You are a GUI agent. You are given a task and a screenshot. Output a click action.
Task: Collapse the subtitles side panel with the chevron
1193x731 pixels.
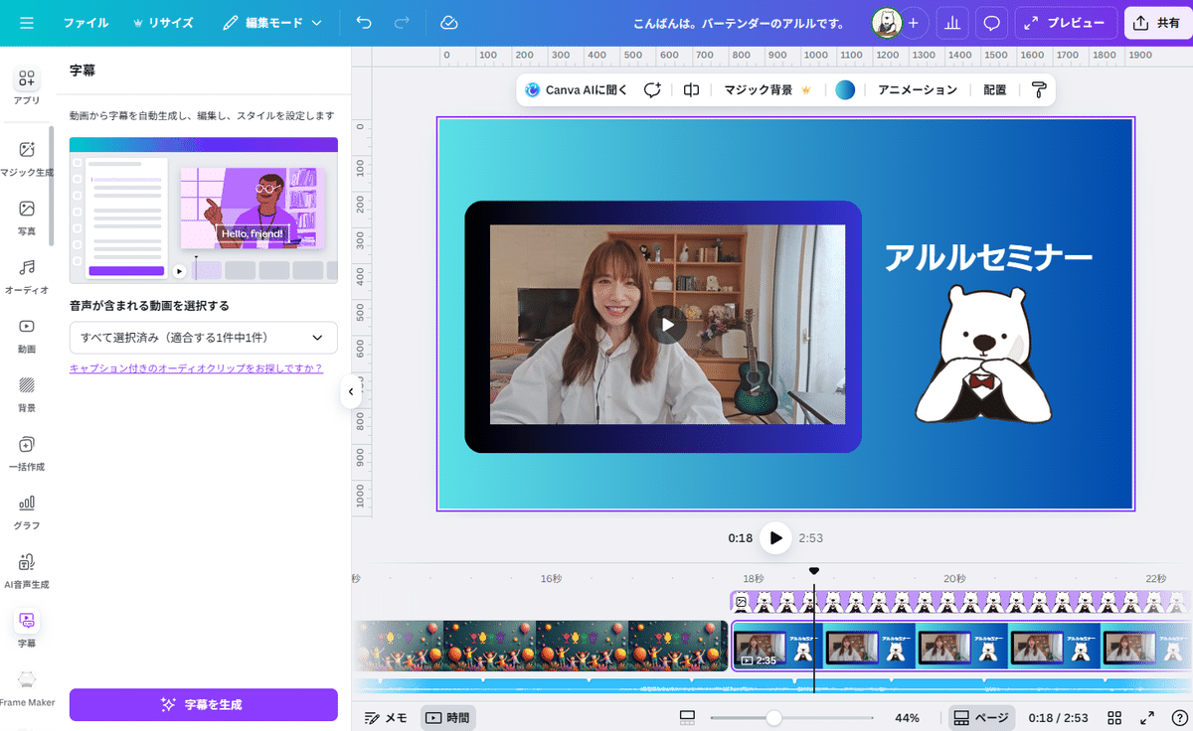tap(350, 391)
